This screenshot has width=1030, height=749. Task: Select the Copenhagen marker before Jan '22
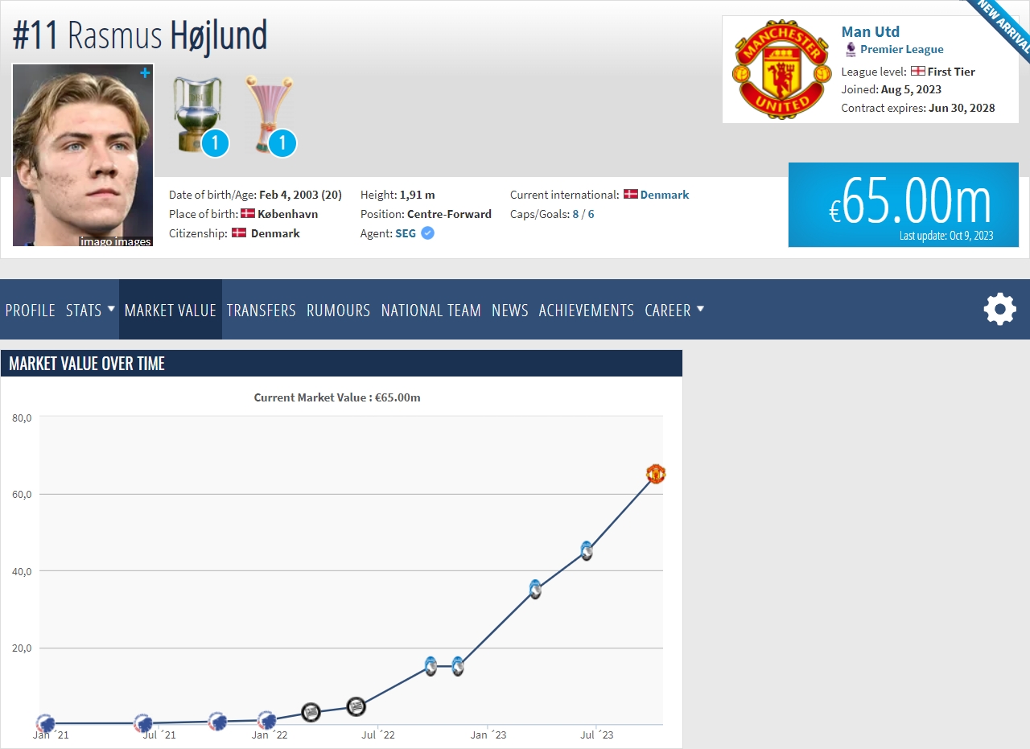[x=216, y=721]
